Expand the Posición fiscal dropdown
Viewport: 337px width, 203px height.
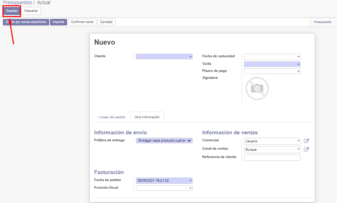(164, 188)
